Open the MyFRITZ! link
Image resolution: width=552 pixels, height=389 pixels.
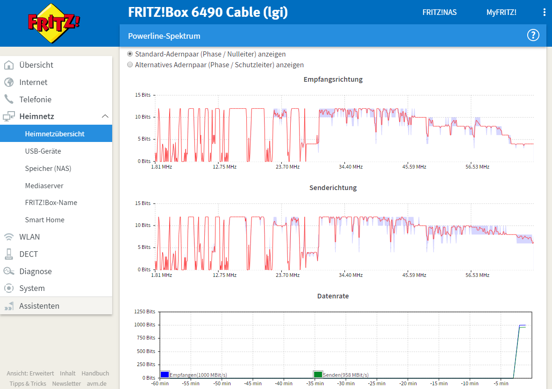point(502,12)
